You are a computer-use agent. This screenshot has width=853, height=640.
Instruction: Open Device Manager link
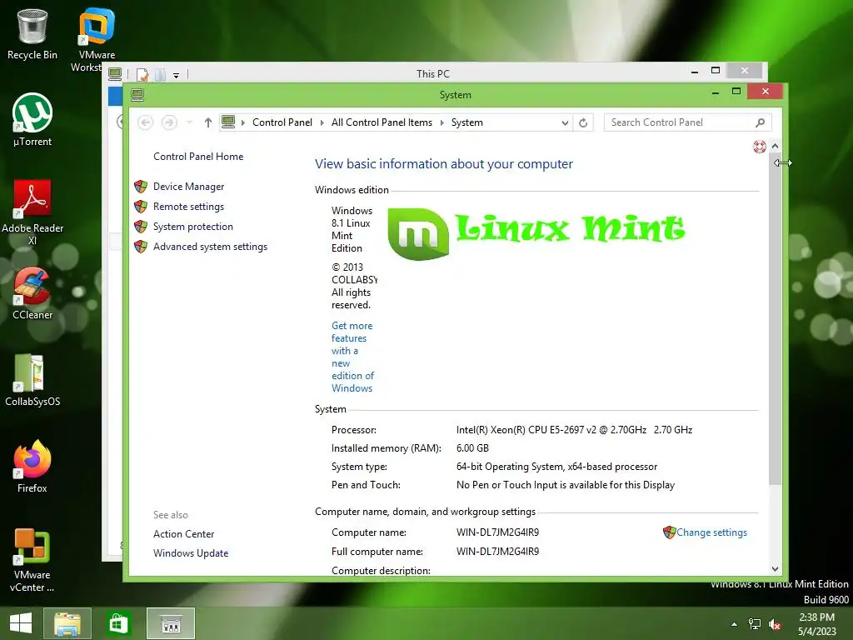pyautogui.click(x=188, y=186)
